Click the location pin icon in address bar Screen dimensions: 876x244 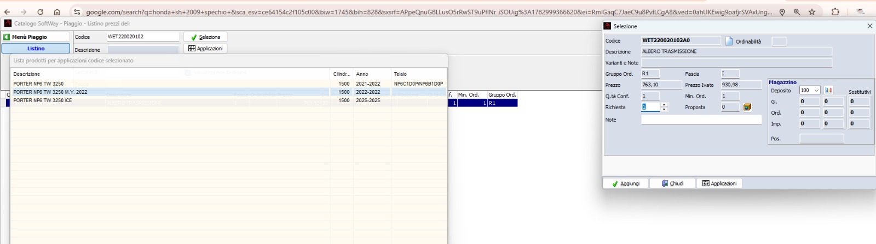[782, 11]
